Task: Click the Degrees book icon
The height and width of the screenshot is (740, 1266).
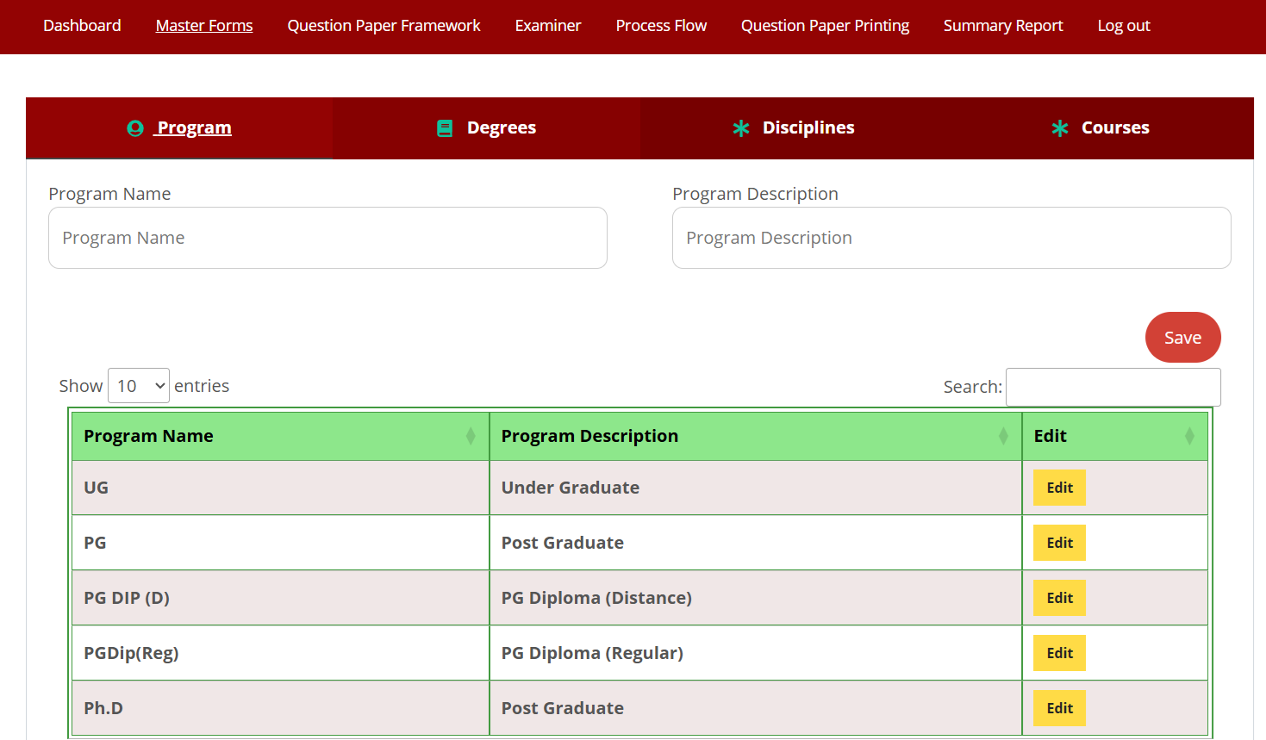Action: (445, 128)
